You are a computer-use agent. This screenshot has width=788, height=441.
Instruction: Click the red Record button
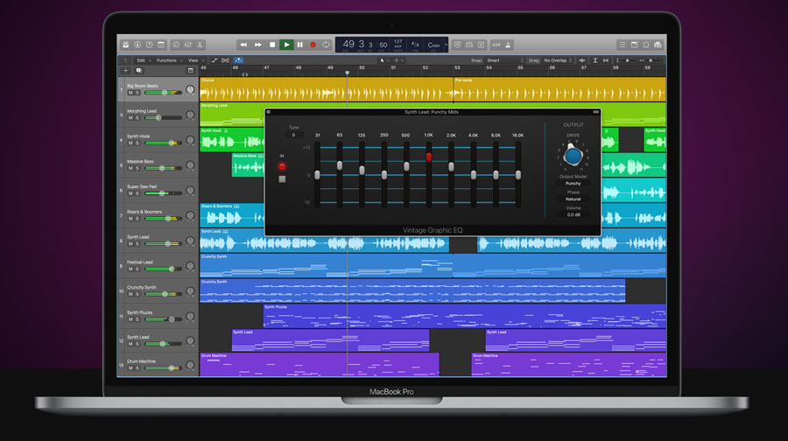pyautogui.click(x=313, y=45)
